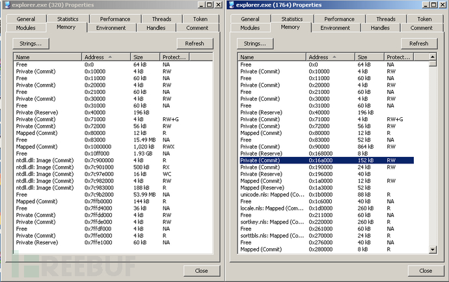
Task: Click the explorer.exe (320) title bar icon
Action: pos(6,5)
